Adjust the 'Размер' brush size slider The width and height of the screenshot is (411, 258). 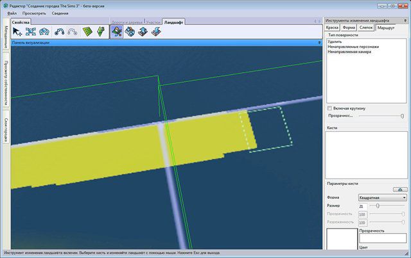point(378,206)
